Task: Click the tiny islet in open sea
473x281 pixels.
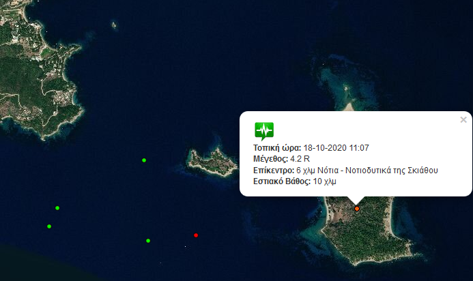Action: (x=114, y=25)
